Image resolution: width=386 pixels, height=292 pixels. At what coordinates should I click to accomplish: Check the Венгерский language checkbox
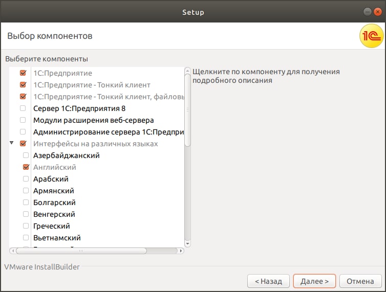click(x=26, y=214)
